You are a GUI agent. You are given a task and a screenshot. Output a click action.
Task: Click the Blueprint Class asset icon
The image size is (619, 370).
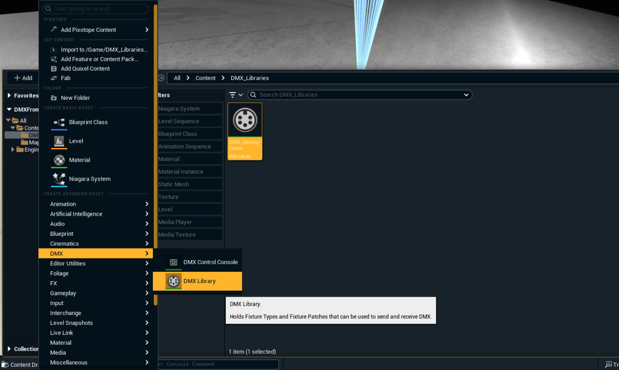[x=59, y=122]
